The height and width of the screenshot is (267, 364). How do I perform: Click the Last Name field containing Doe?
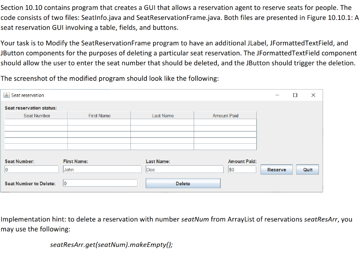click(x=184, y=170)
